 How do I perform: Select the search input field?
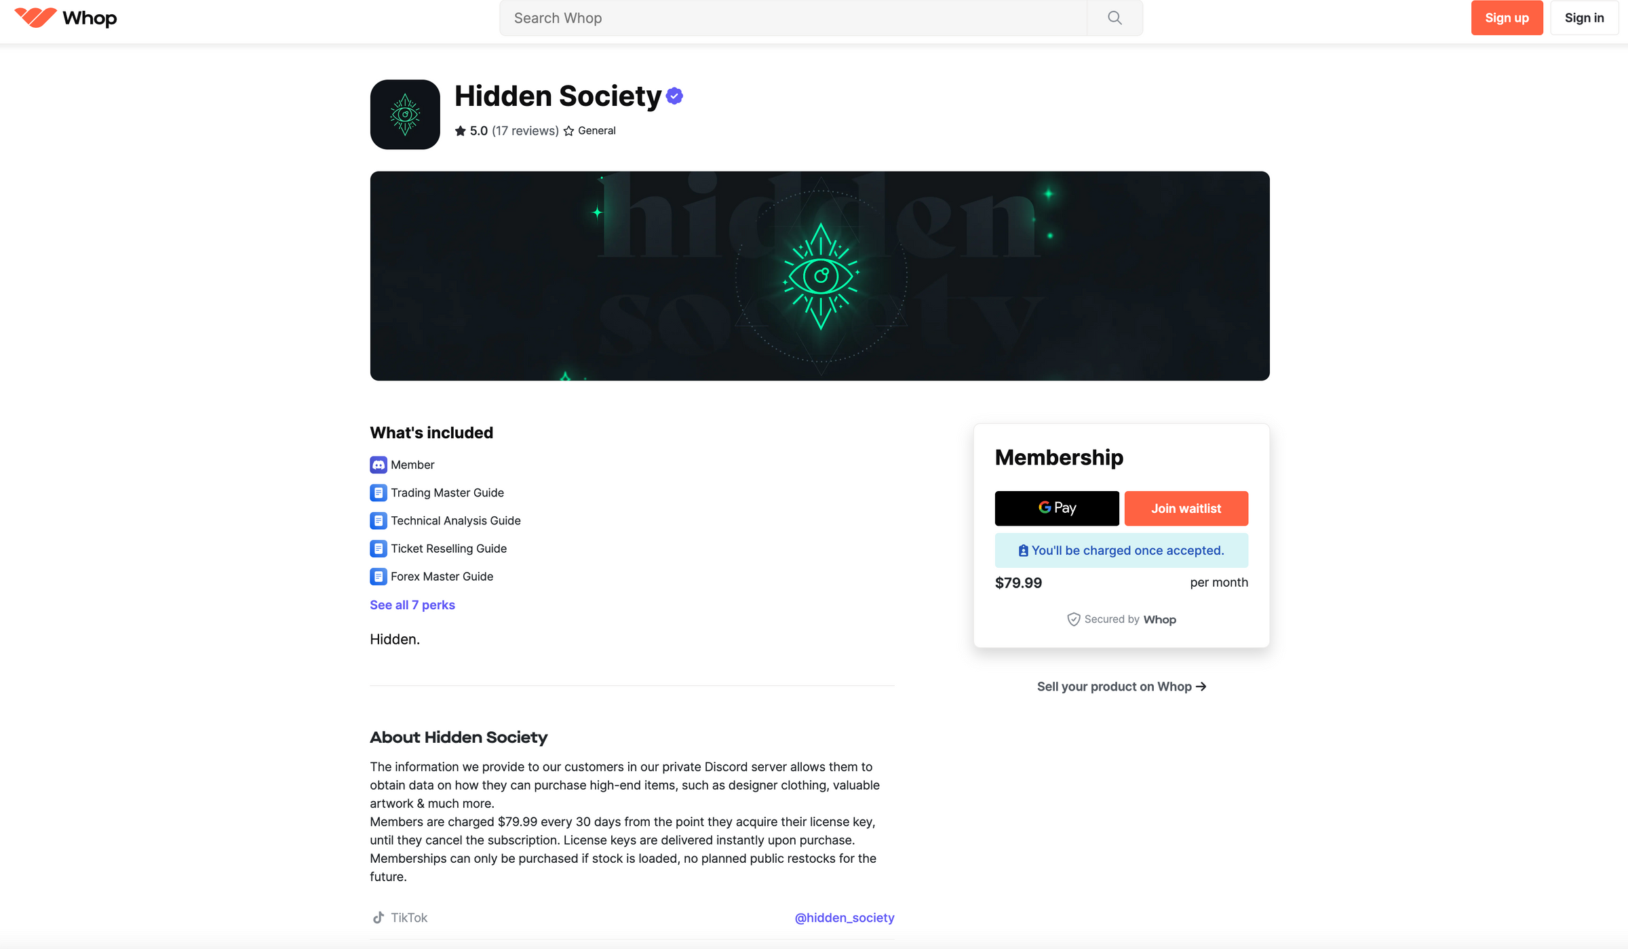point(820,18)
